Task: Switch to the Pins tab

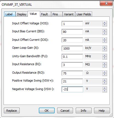Action: click(57, 14)
